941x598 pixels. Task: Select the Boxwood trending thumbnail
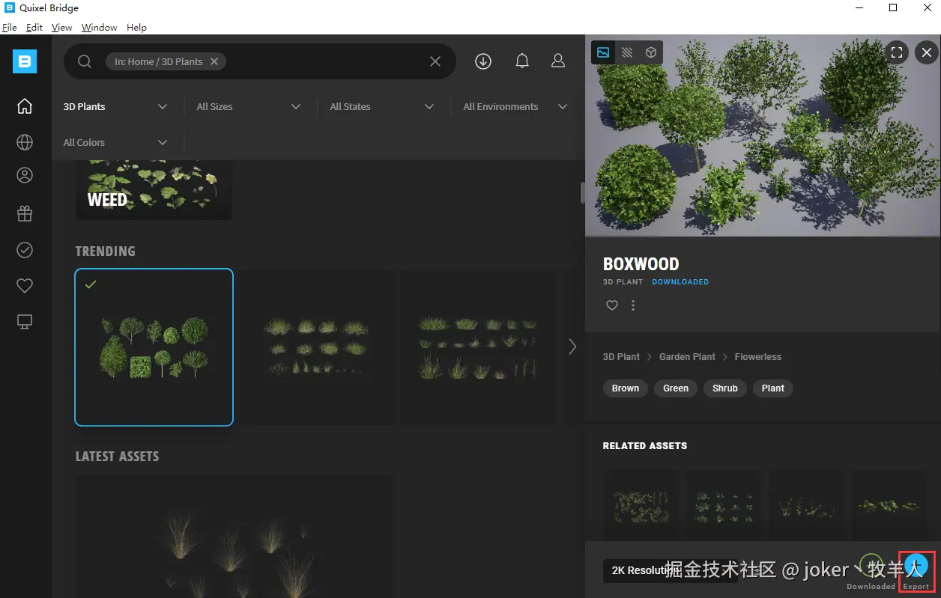[154, 347]
